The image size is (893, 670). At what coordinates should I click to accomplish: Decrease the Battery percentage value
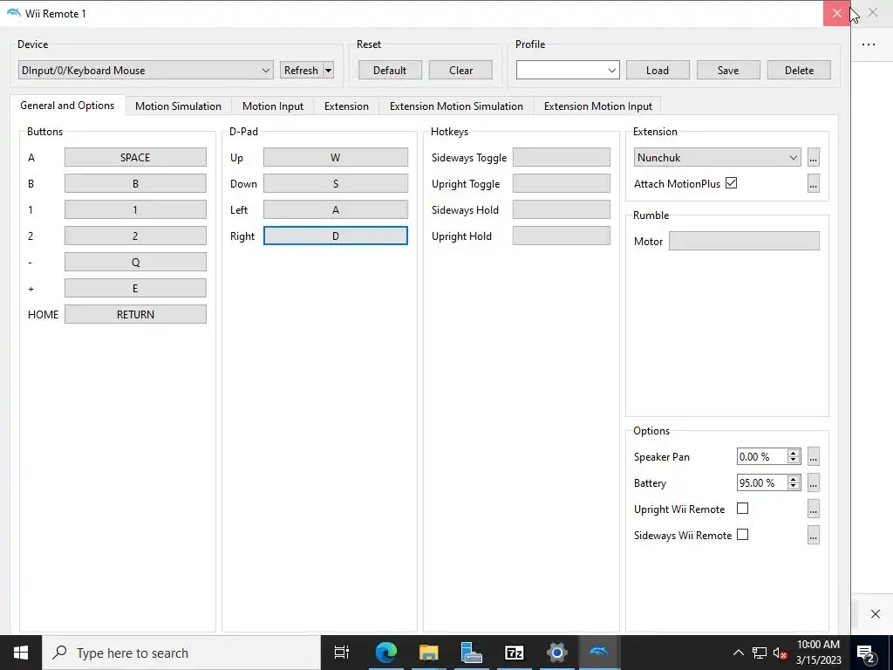tap(793, 487)
